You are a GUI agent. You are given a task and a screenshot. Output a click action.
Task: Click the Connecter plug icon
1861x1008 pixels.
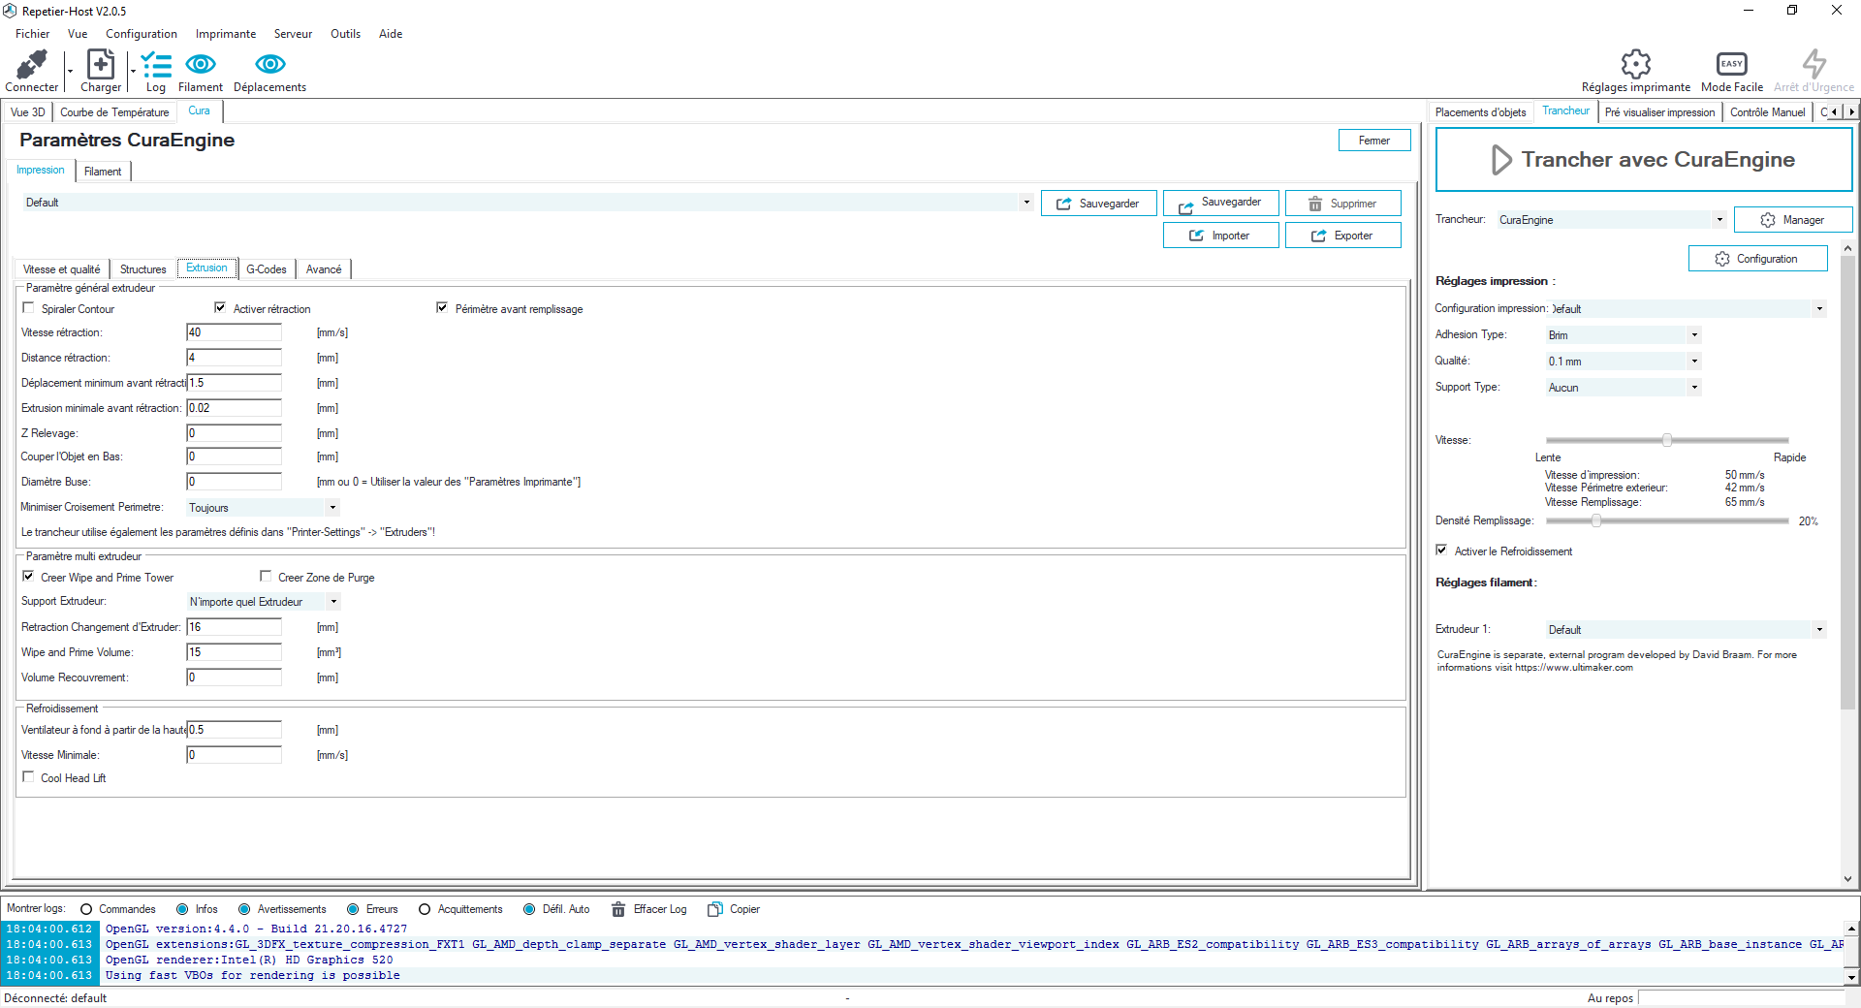tap(32, 64)
